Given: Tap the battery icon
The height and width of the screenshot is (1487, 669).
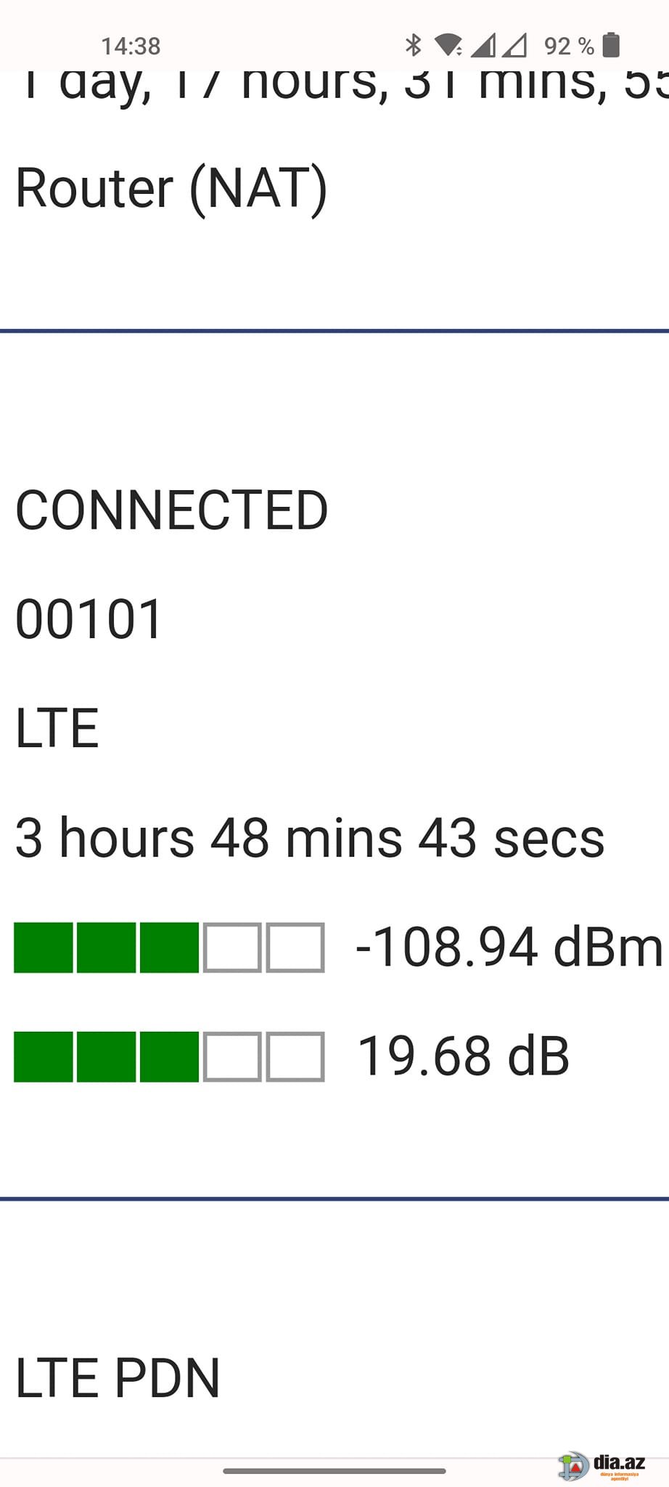Looking at the screenshot, I should click(611, 45).
